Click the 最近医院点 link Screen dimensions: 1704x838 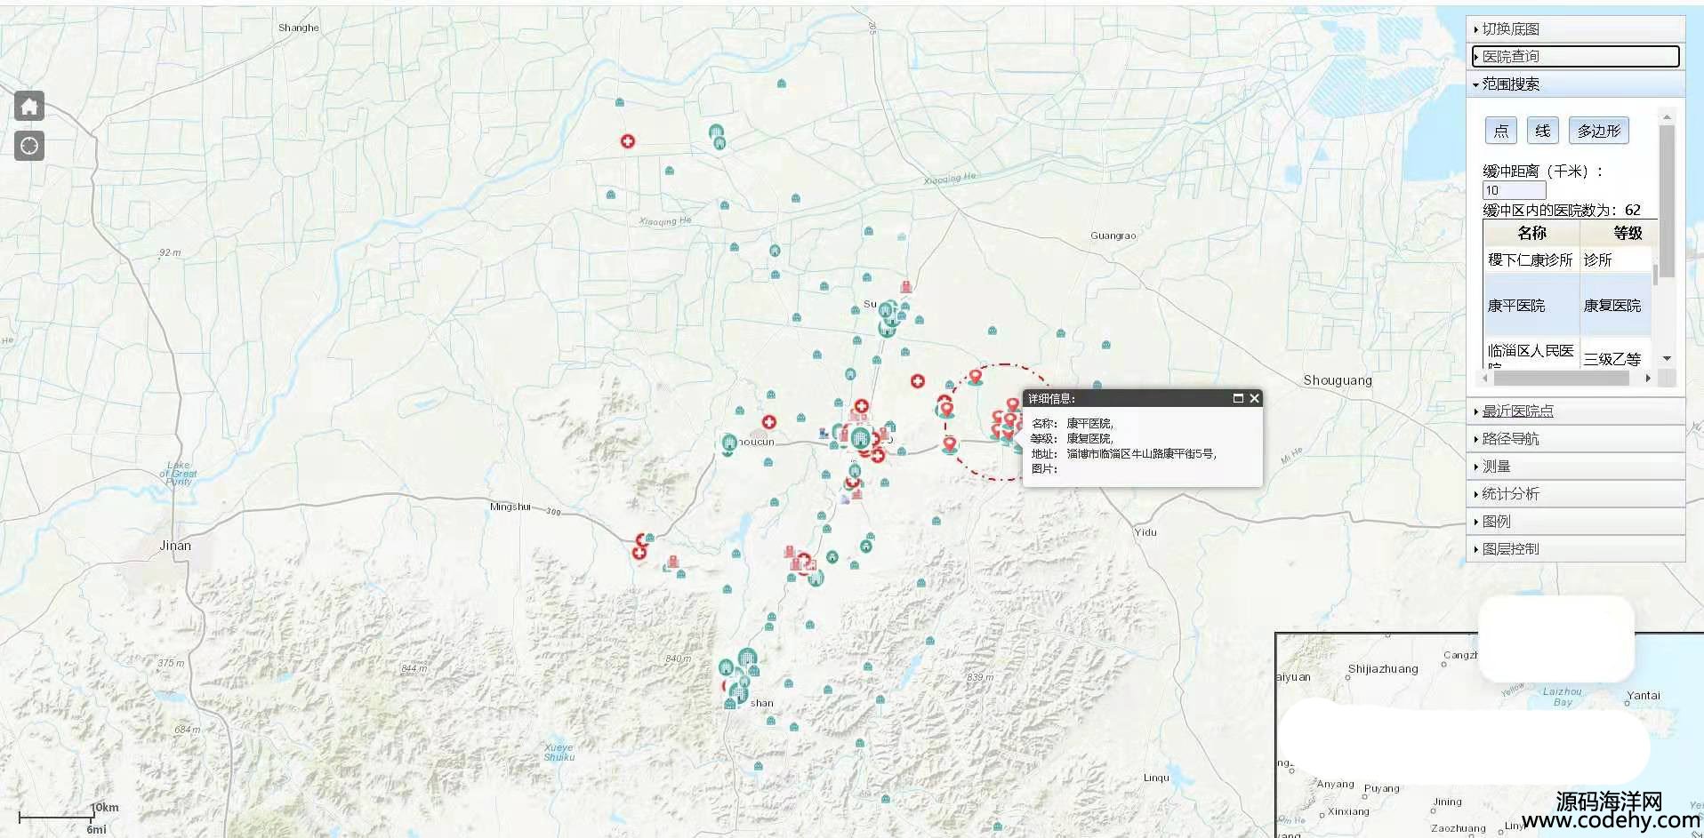(x=1517, y=411)
